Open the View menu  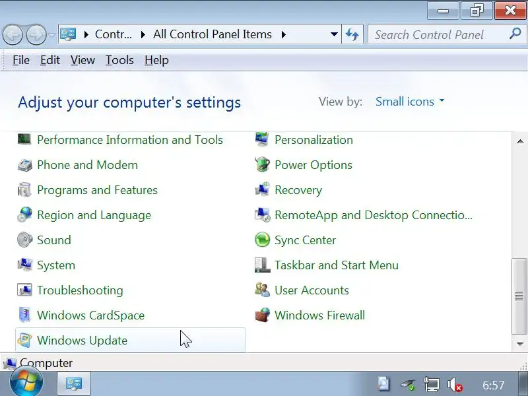click(x=82, y=60)
